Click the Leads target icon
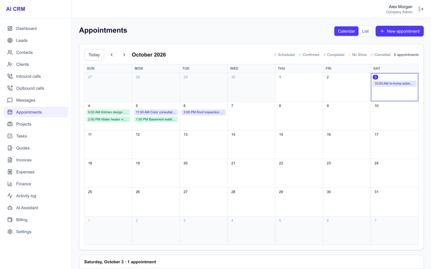431x269 pixels. coord(10,40)
